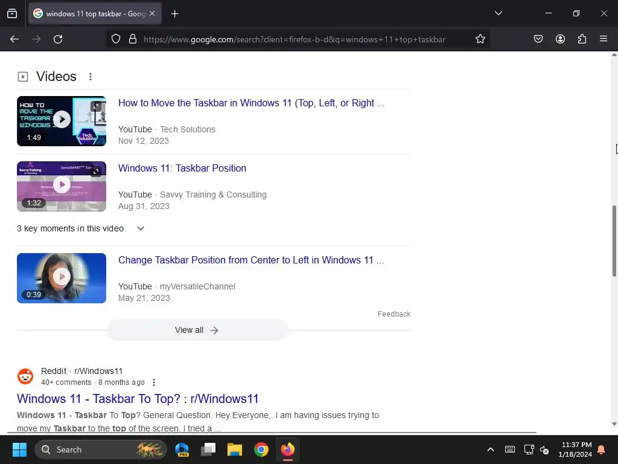Open Videos section three-dot options
This screenshot has width=618, height=464.
[x=91, y=77]
